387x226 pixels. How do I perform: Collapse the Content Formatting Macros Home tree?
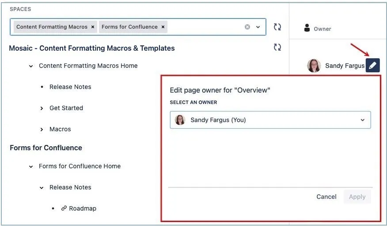click(x=31, y=66)
